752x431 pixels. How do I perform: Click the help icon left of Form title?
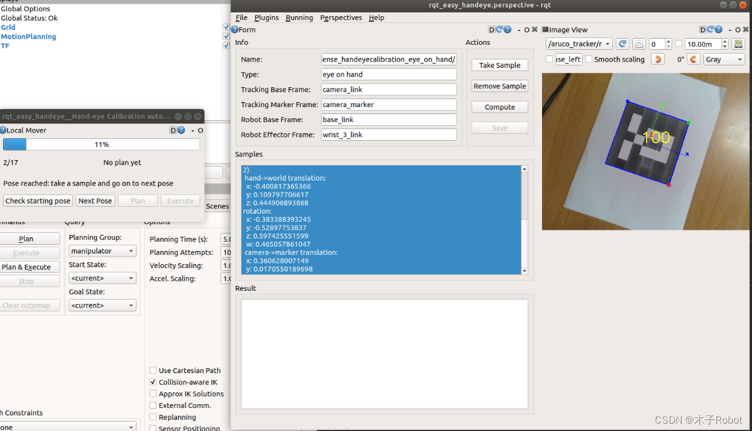point(234,29)
